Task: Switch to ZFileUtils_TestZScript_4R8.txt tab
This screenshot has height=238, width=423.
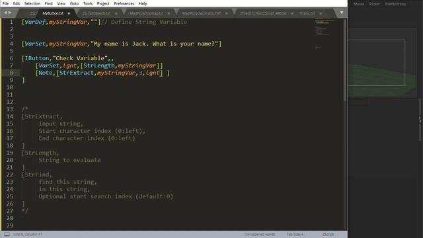Action: point(263,13)
